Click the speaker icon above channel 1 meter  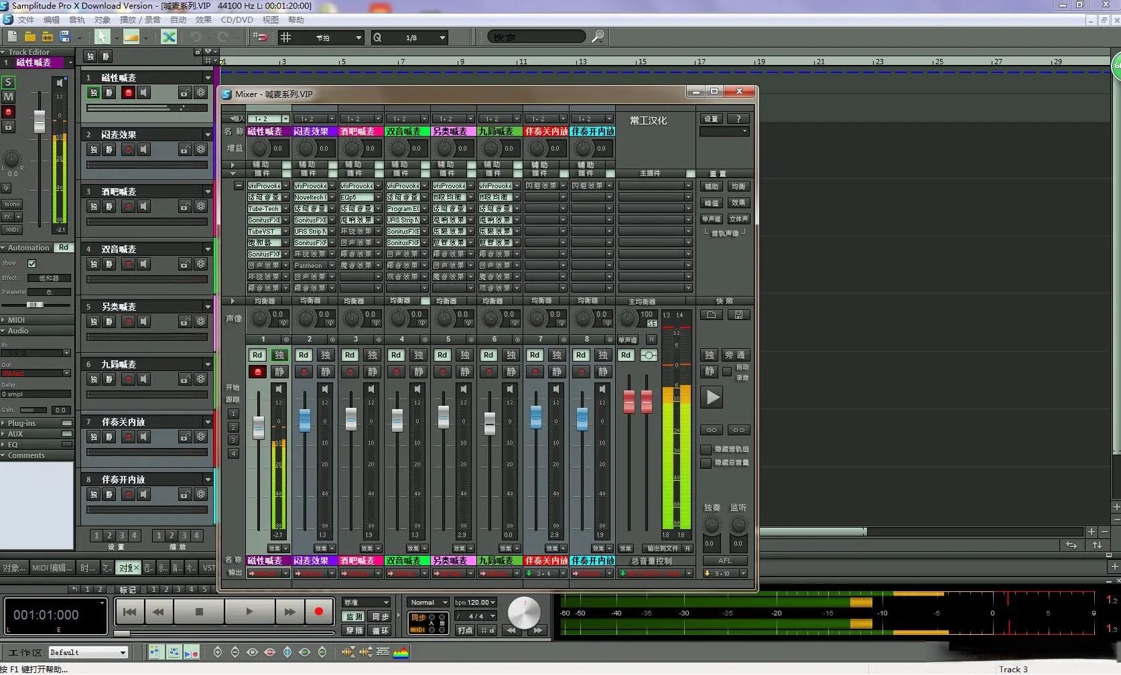(x=279, y=388)
